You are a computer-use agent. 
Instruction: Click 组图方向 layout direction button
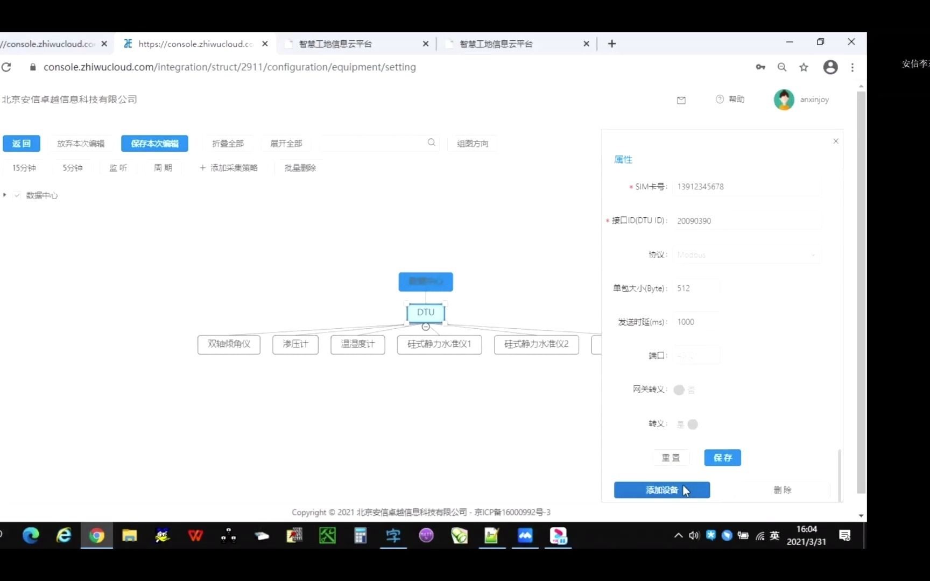click(473, 144)
